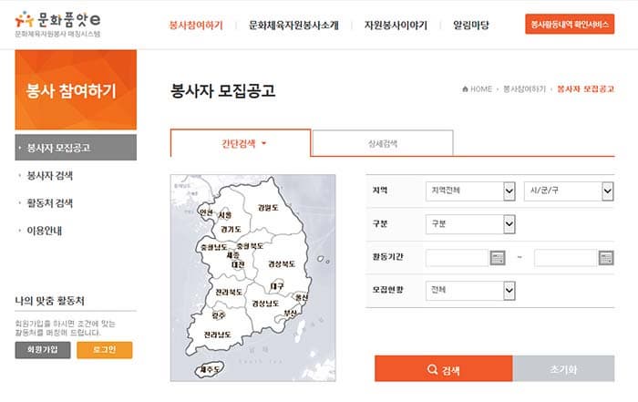The height and width of the screenshot is (402, 638).
Task: Select 경상남도 on the map
Action: coord(265,304)
